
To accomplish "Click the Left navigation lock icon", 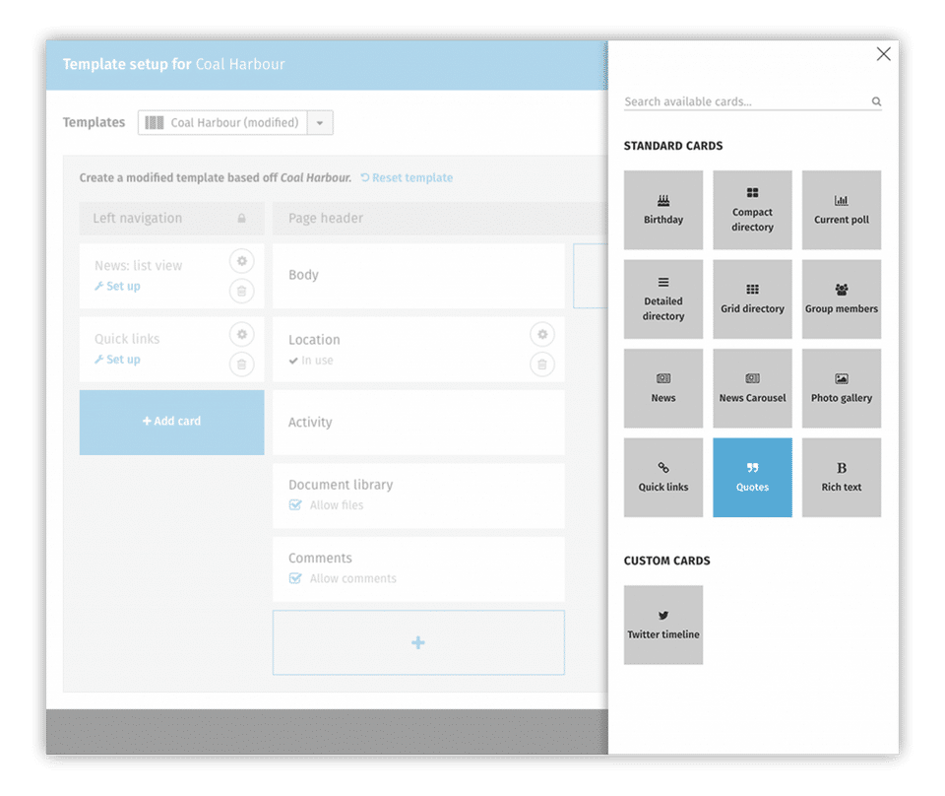I will 242,219.
